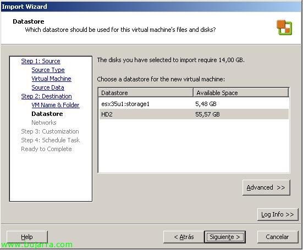Image resolution: width=303 pixels, height=250 pixels.
Task: Expand the Log Info >> panel
Action: pos(278,214)
